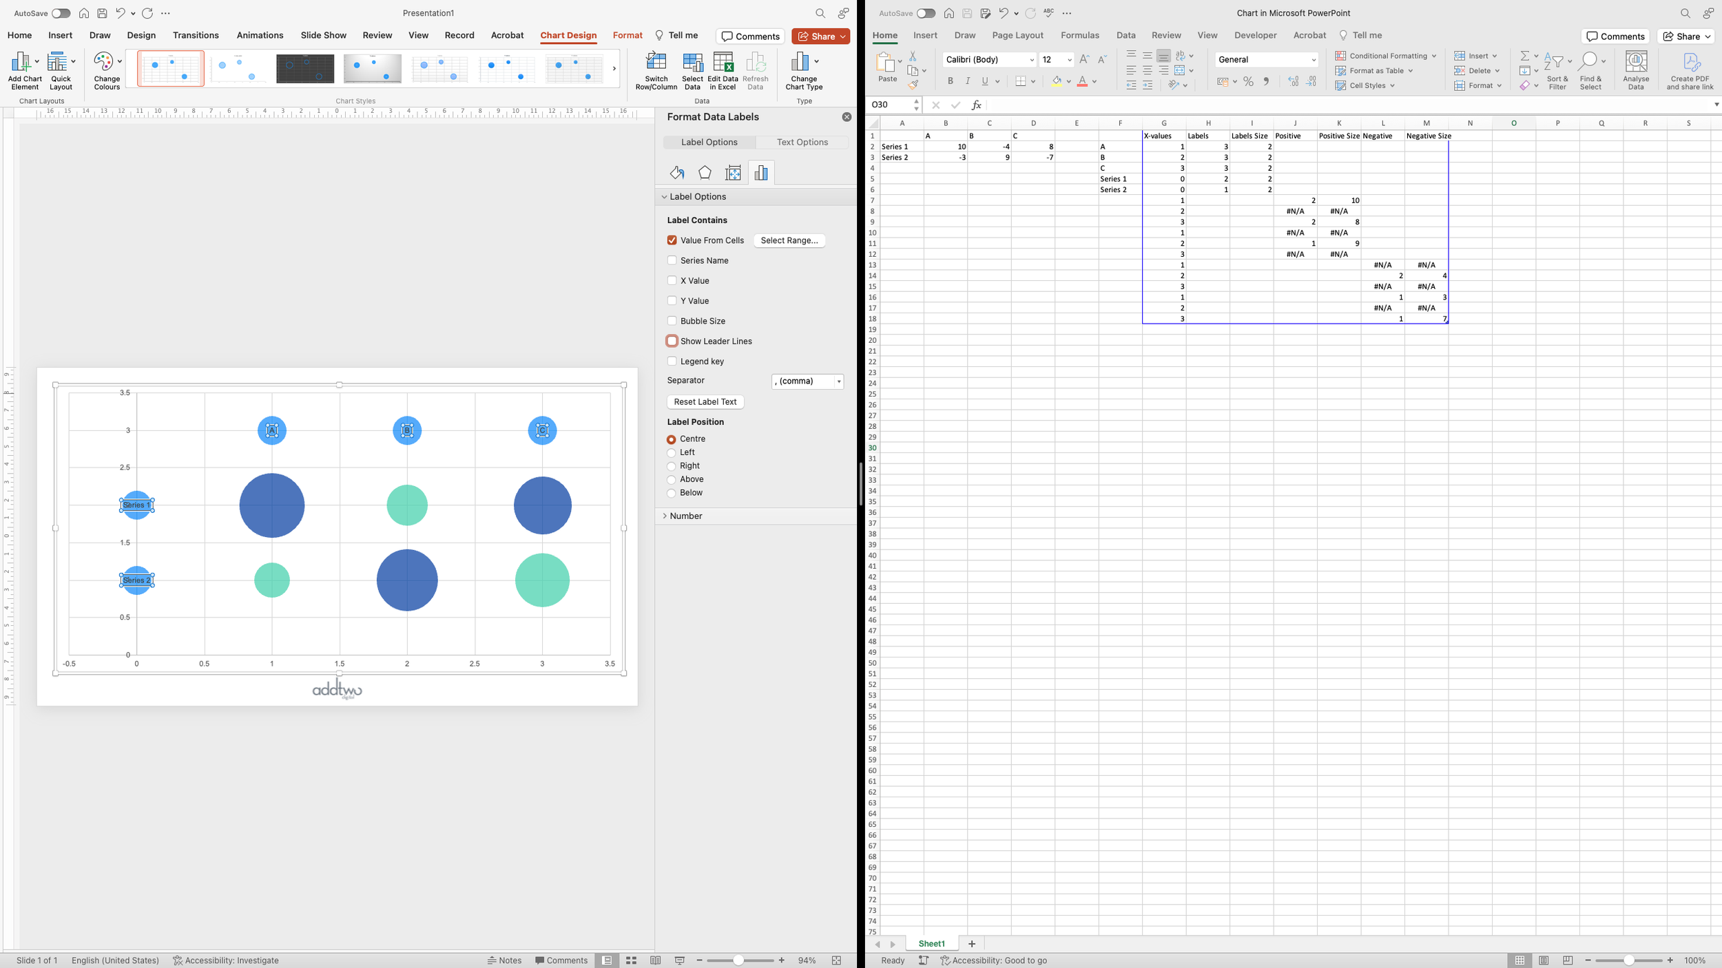Switch to the Text Options tab
Image resolution: width=1722 pixels, height=968 pixels.
click(802, 142)
